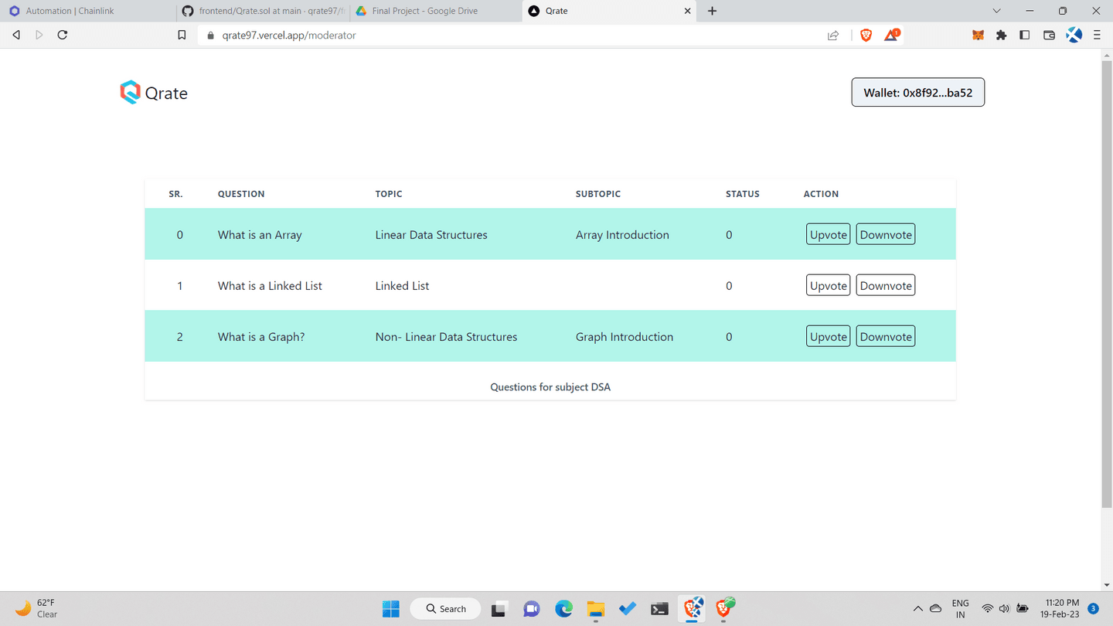
Task: Click the forward navigation arrow
Action: pyautogui.click(x=39, y=35)
